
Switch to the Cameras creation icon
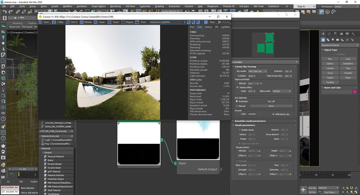pyautogui.click(x=337, y=40)
